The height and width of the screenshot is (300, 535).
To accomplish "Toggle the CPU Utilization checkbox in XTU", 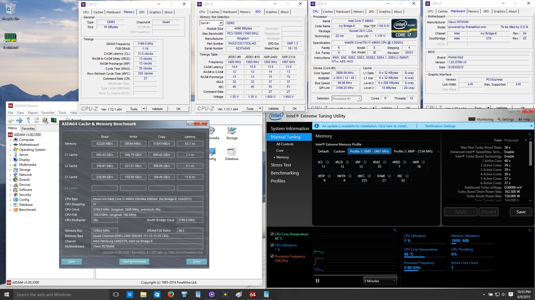I will tap(272, 245).
